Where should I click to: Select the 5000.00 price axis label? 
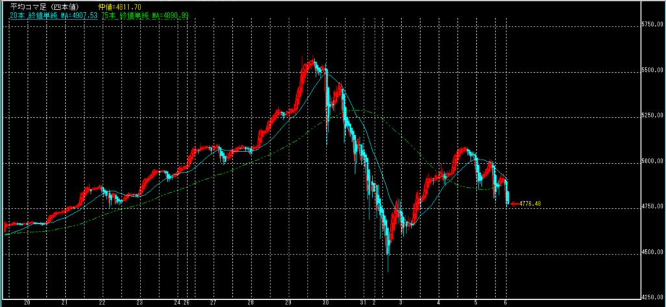(651, 161)
